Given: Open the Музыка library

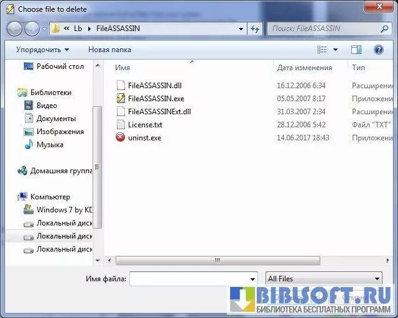Looking at the screenshot, I should [50, 145].
